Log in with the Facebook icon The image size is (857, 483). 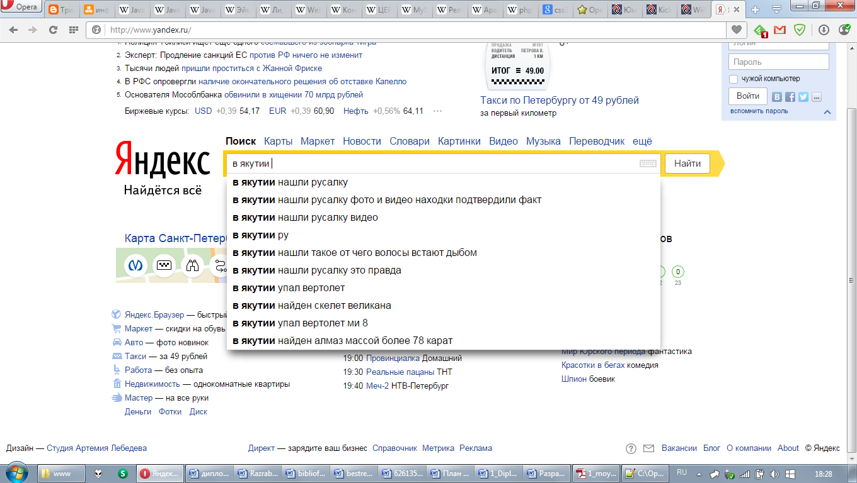[790, 97]
